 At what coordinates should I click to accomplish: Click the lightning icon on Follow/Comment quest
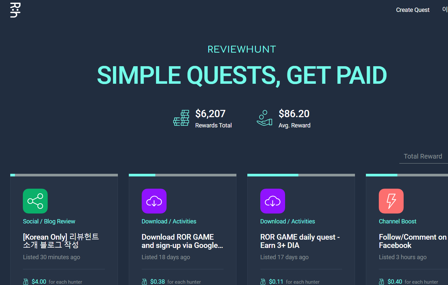(391, 201)
